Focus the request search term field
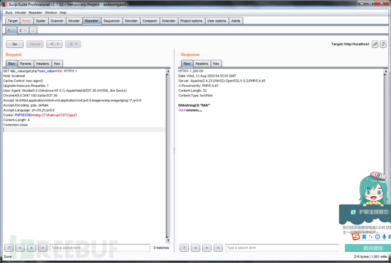 pos(100,248)
